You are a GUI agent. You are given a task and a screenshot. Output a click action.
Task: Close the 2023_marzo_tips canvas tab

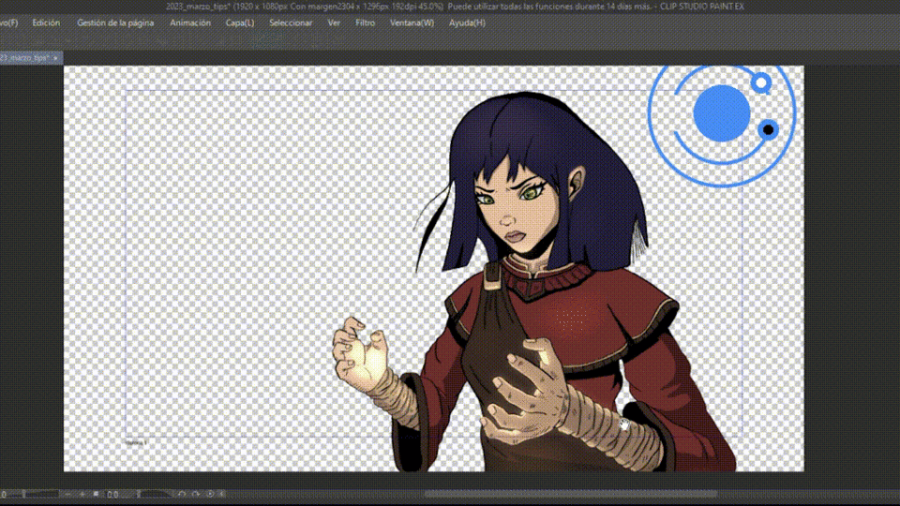coord(55,58)
